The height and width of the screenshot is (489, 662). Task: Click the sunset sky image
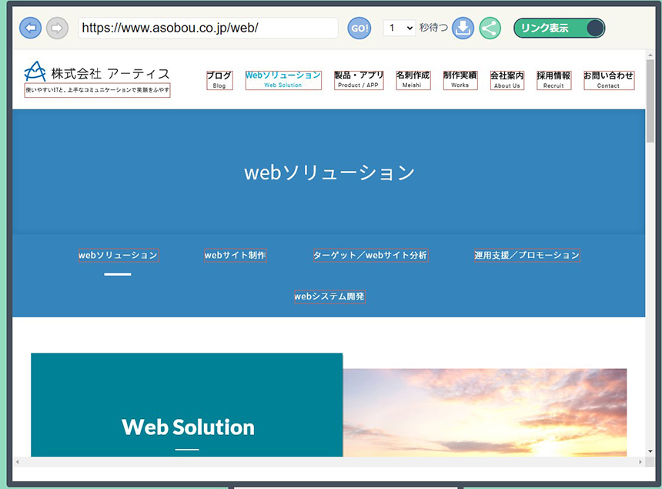(x=485, y=413)
